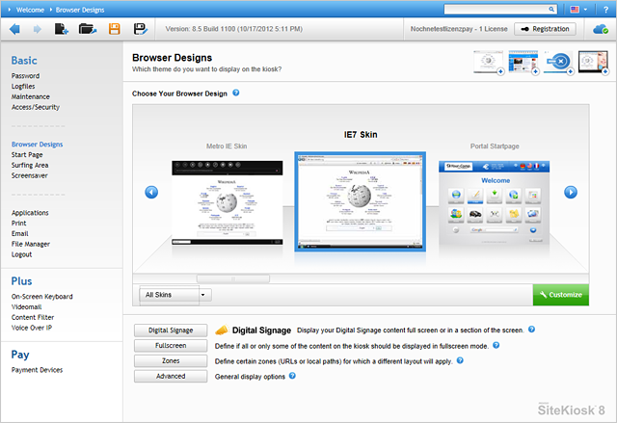This screenshot has width=617, height=423.
Task: Create a new configuration file
Action: point(61,29)
